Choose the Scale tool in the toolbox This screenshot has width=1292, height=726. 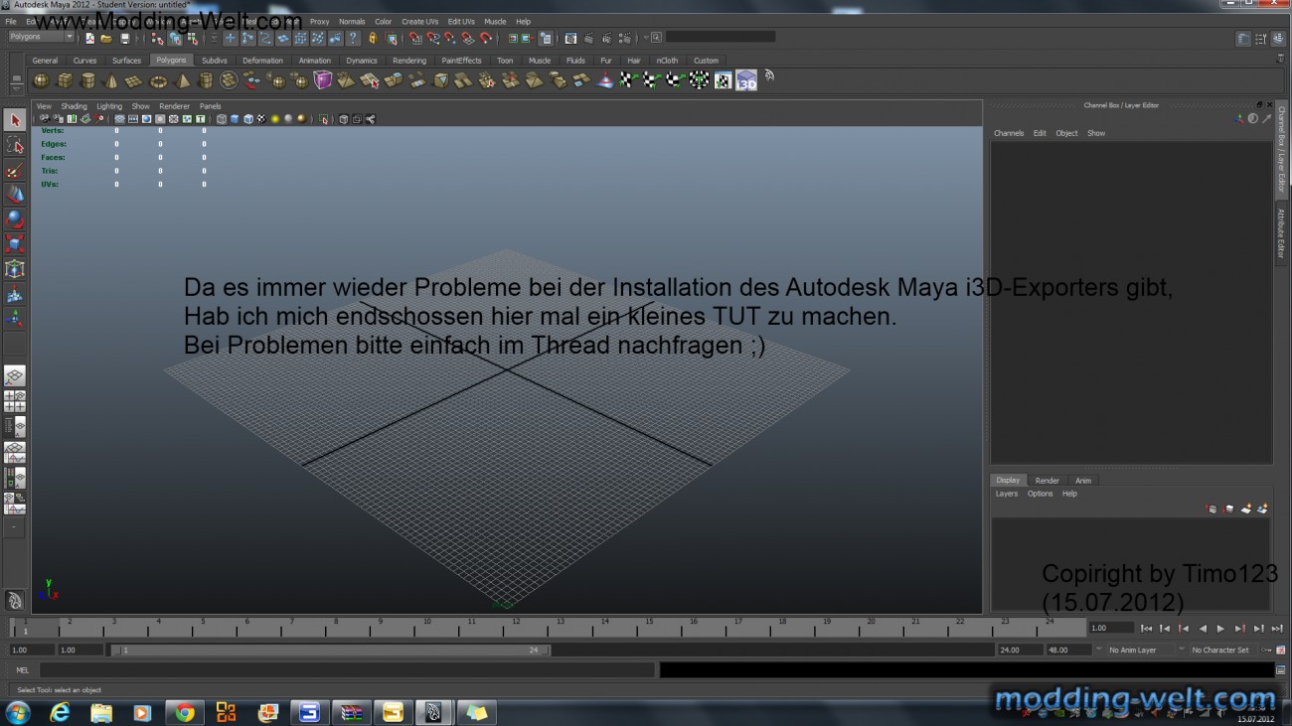click(x=14, y=244)
